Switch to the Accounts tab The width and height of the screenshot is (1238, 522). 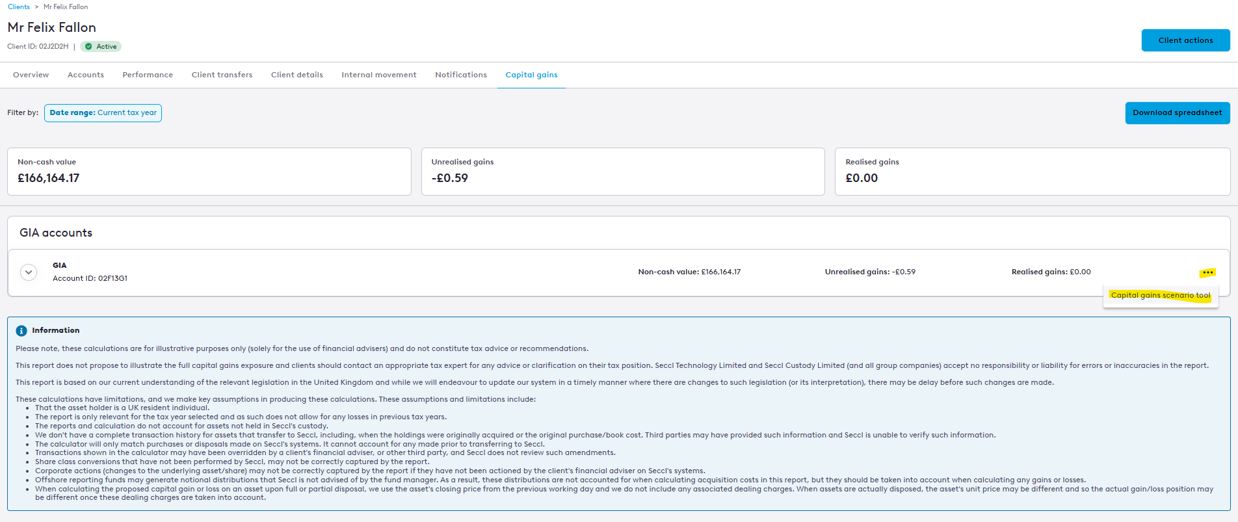click(x=86, y=75)
